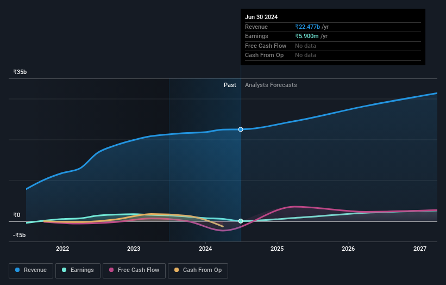Click the Analysts Forecasts label
Viewport: 446px width, 285px height.
(x=271, y=85)
